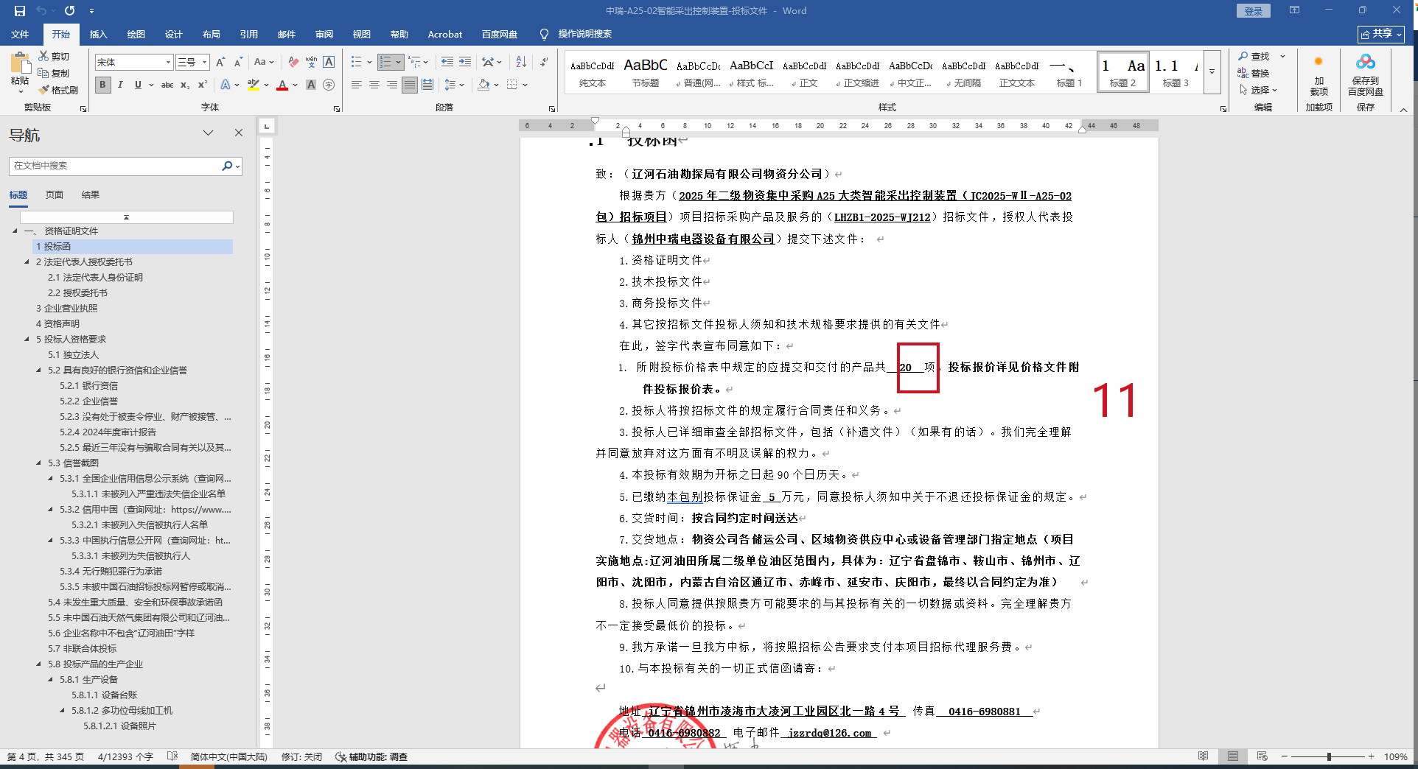Open the Select (选择) dropdown
1418x769 pixels.
pos(1259,91)
